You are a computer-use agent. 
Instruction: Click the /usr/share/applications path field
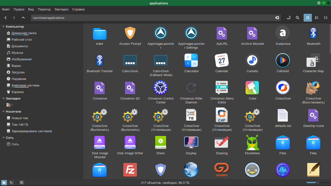[156, 18]
